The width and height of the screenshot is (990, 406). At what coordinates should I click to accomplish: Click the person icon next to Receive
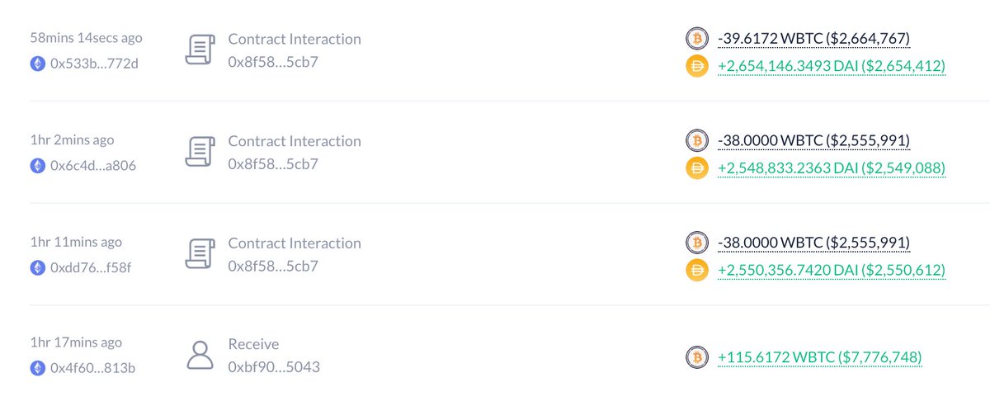pos(200,356)
